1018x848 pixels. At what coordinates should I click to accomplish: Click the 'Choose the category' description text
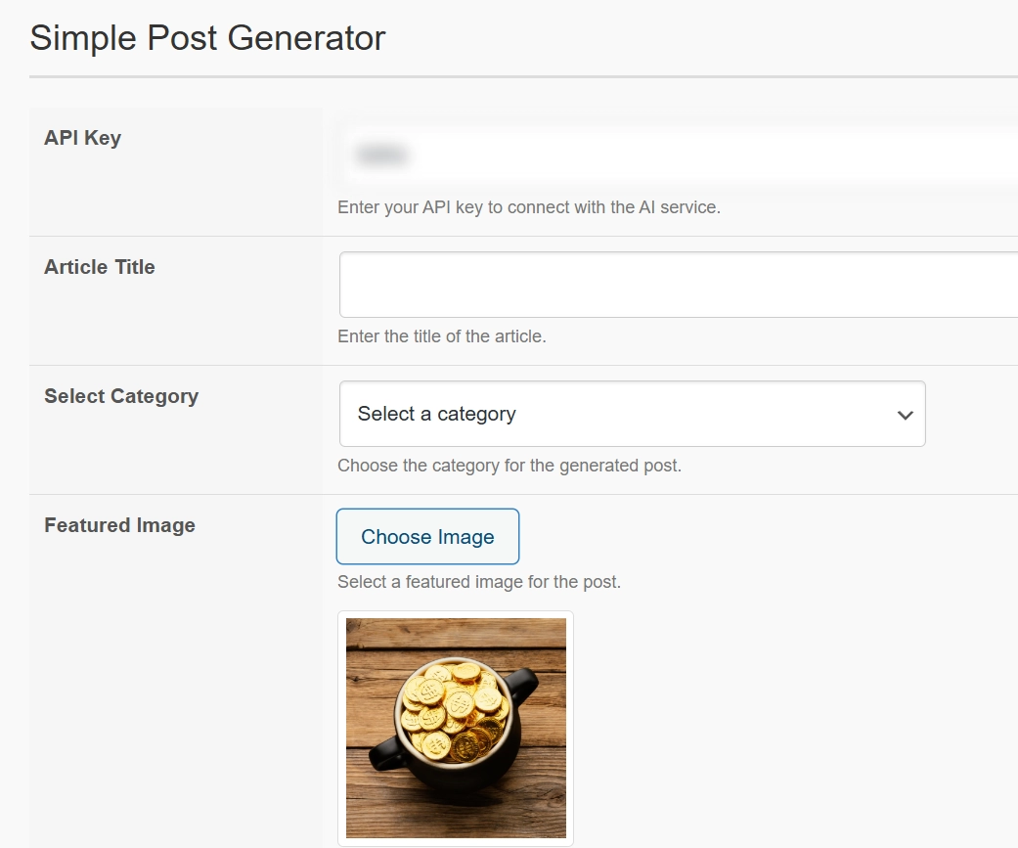point(509,466)
